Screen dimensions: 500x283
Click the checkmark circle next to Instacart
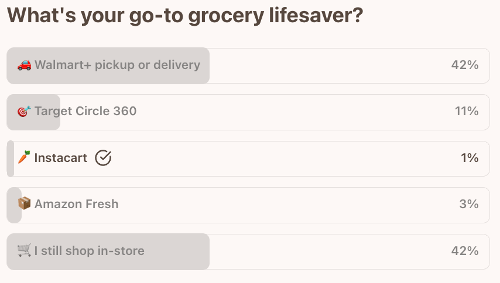pos(103,157)
